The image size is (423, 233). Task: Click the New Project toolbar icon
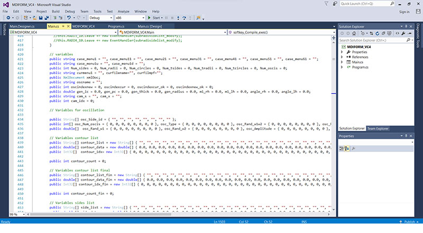coord(25,18)
